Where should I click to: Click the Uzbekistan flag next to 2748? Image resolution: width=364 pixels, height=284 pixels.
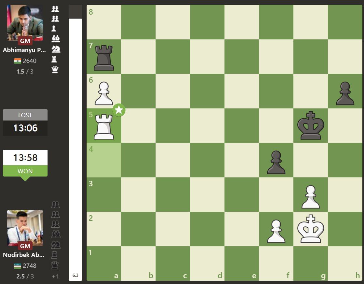[x=17, y=266]
